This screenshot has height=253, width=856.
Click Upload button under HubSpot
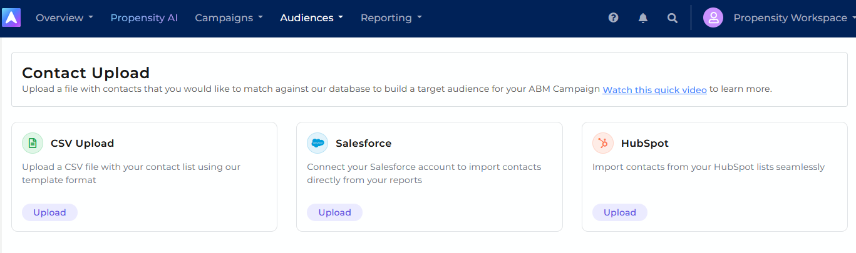[619, 212]
